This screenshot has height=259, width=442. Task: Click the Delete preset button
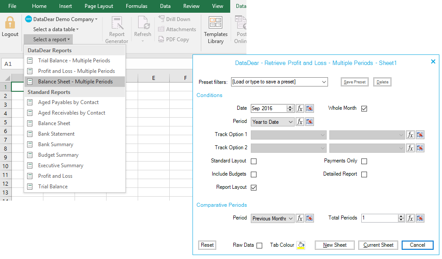pyautogui.click(x=382, y=82)
